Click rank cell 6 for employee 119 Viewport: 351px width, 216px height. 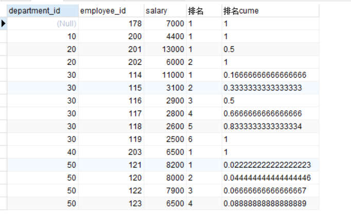tap(204, 139)
